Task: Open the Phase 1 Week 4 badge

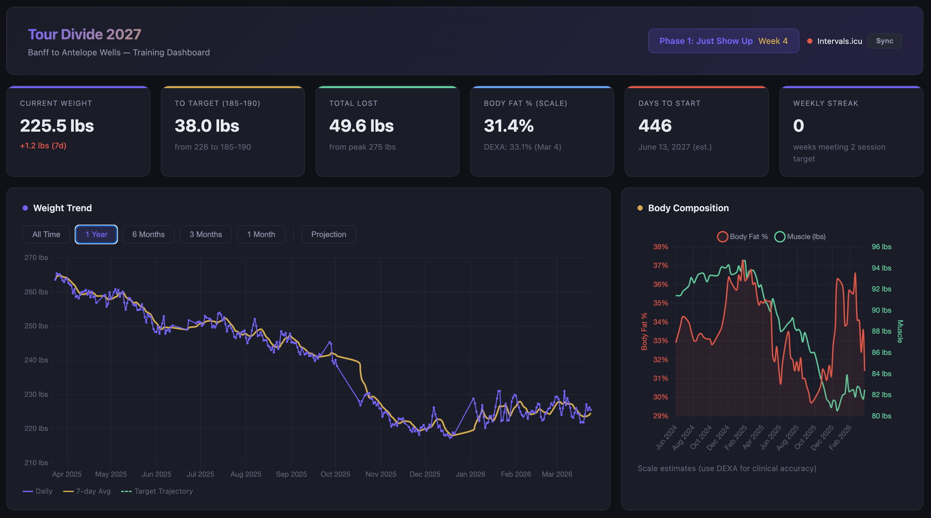Action: click(723, 41)
